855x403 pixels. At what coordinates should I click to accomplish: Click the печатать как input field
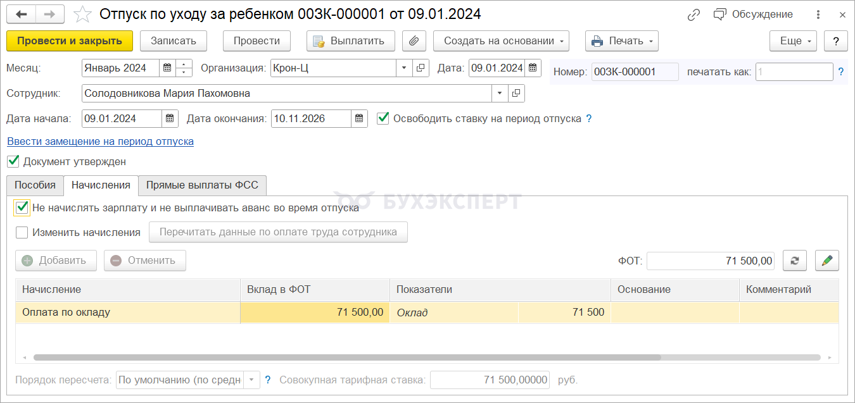(x=794, y=72)
